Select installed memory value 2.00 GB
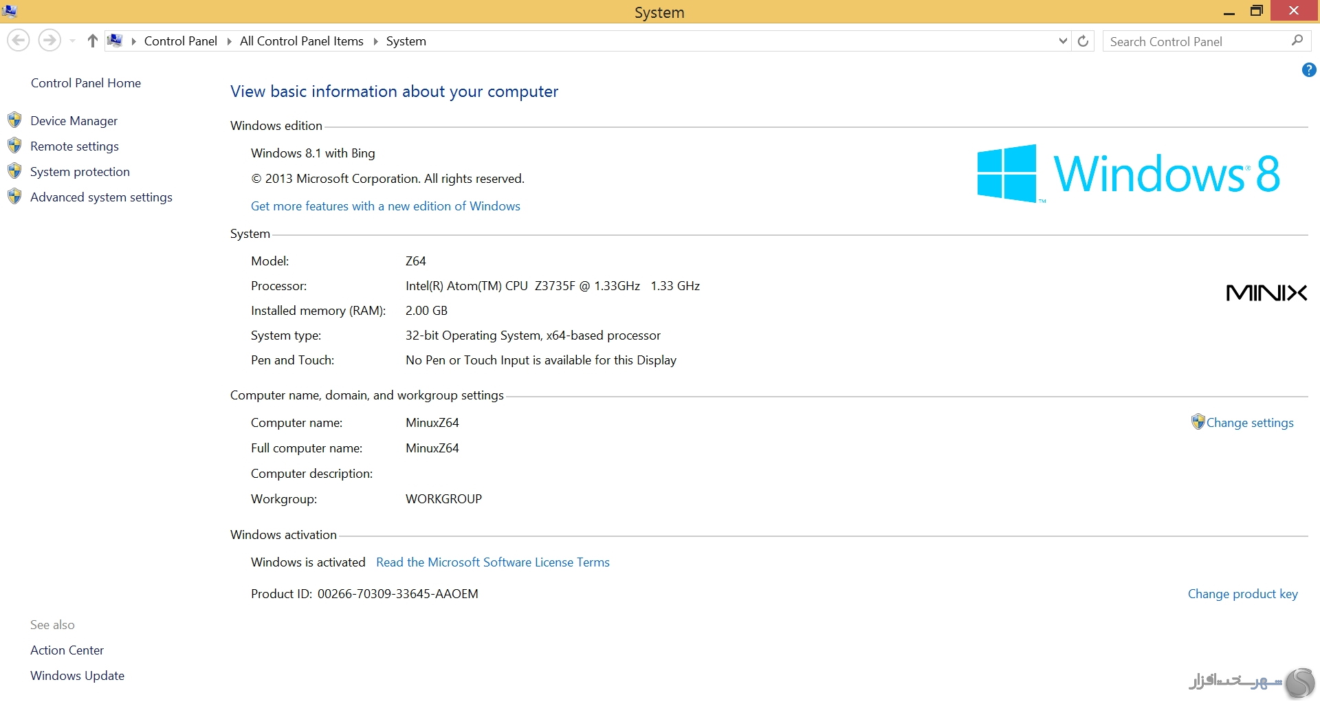 (426, 311)
